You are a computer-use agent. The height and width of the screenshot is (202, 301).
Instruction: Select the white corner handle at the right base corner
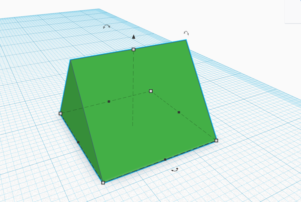click(x=216, y=140)
